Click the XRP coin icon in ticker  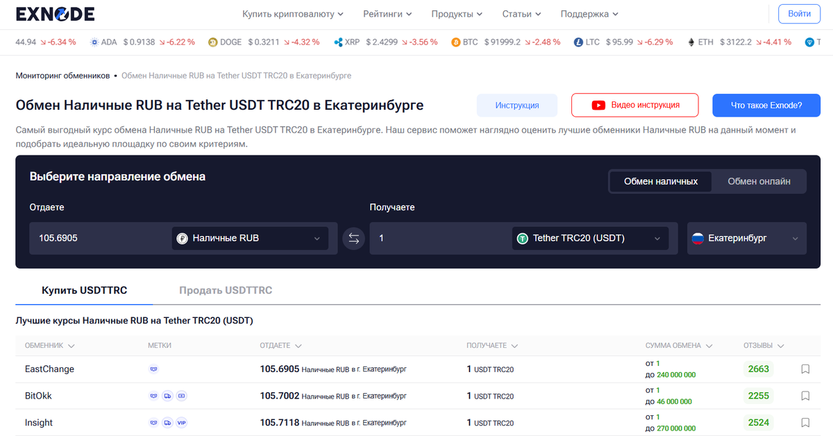(x=339, y=42)
